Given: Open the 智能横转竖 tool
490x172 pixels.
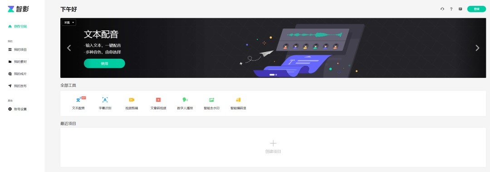Looking at the screenshot, I should 238,104.
